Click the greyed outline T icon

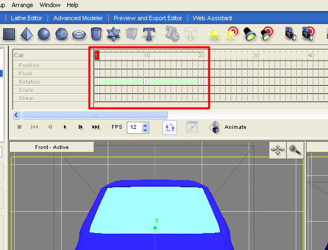point(191,34)
